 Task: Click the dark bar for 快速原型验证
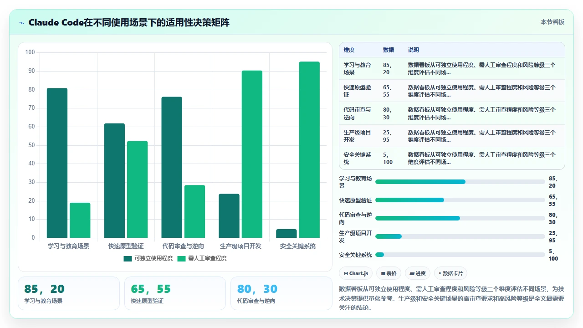(114, 180)
